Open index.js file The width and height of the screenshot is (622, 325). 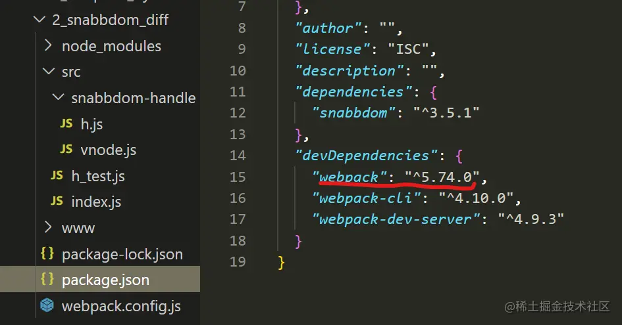point(96,202)
